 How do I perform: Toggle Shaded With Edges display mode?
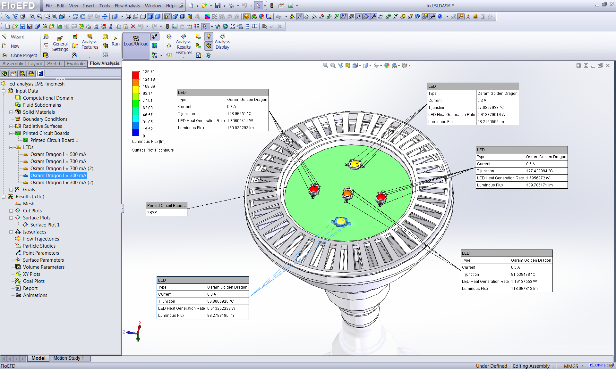(x=150, y=16)
